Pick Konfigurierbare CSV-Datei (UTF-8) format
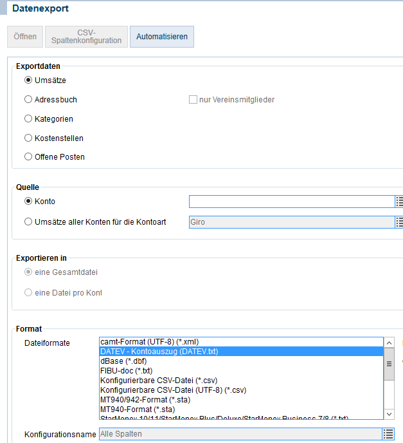 click(174, 390)
